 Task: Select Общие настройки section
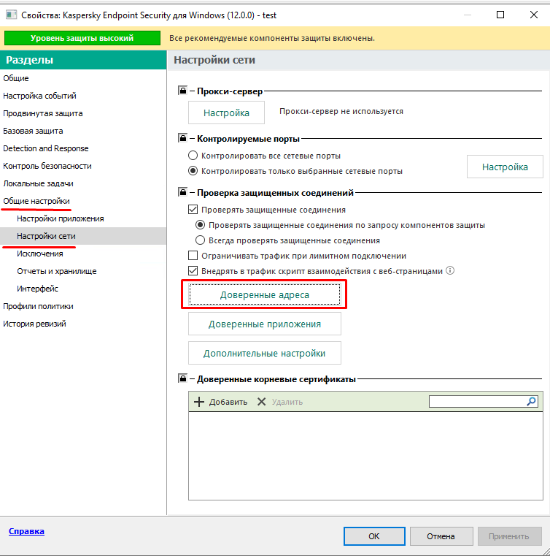click(x=36, y=201)
